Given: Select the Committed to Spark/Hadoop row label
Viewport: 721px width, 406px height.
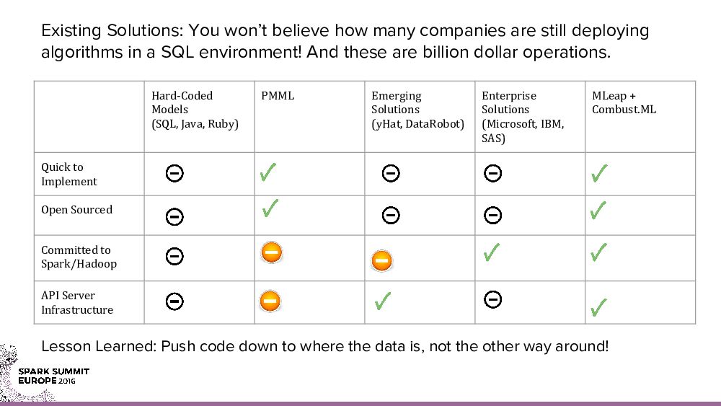Looking at the screenshot, I should click(x=79, y=257).
